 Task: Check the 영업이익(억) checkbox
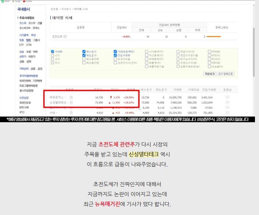(178, 52)
